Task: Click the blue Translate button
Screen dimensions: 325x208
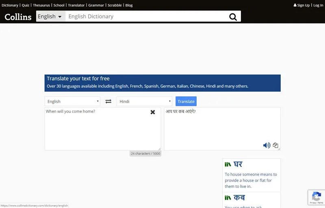Action: [186, 101]
